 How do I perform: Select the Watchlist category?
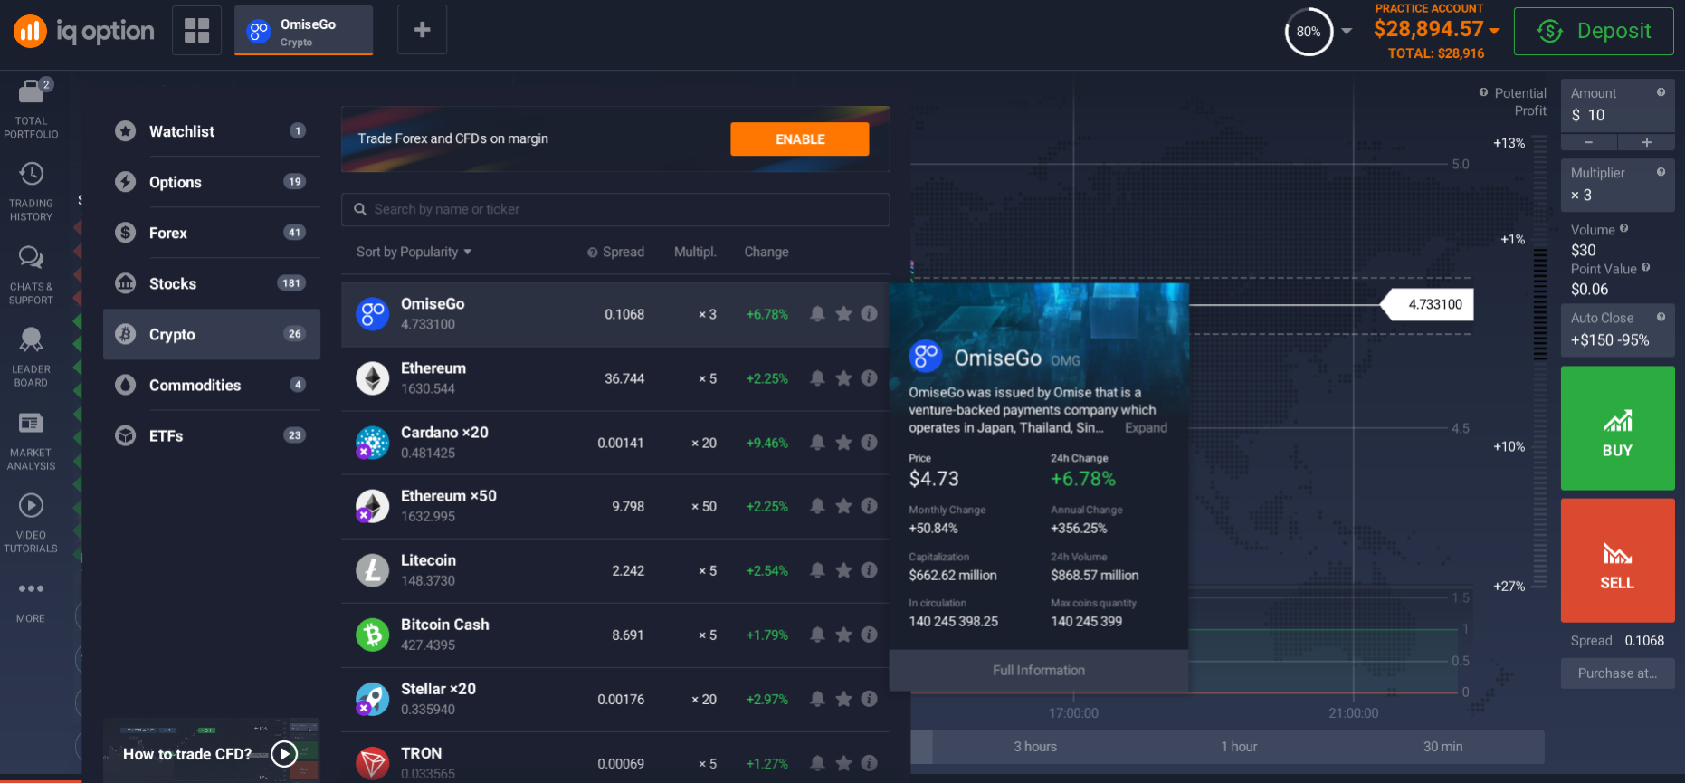coord(212,131)
